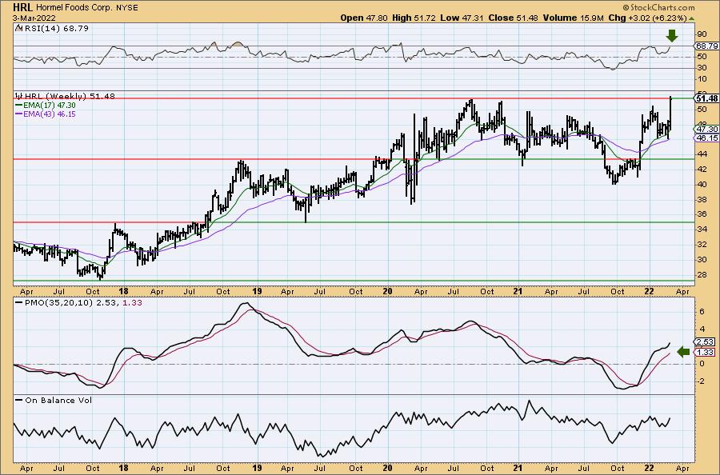Click the High 51.72 value
Viewport: 720px width, 475px height.
(414, 18)
